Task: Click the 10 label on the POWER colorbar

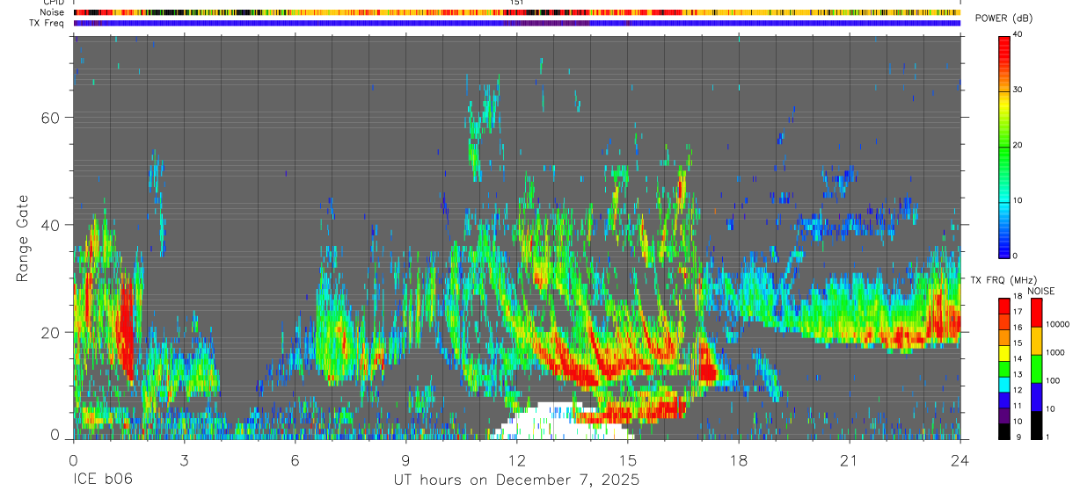Action: pos(1019,200)
